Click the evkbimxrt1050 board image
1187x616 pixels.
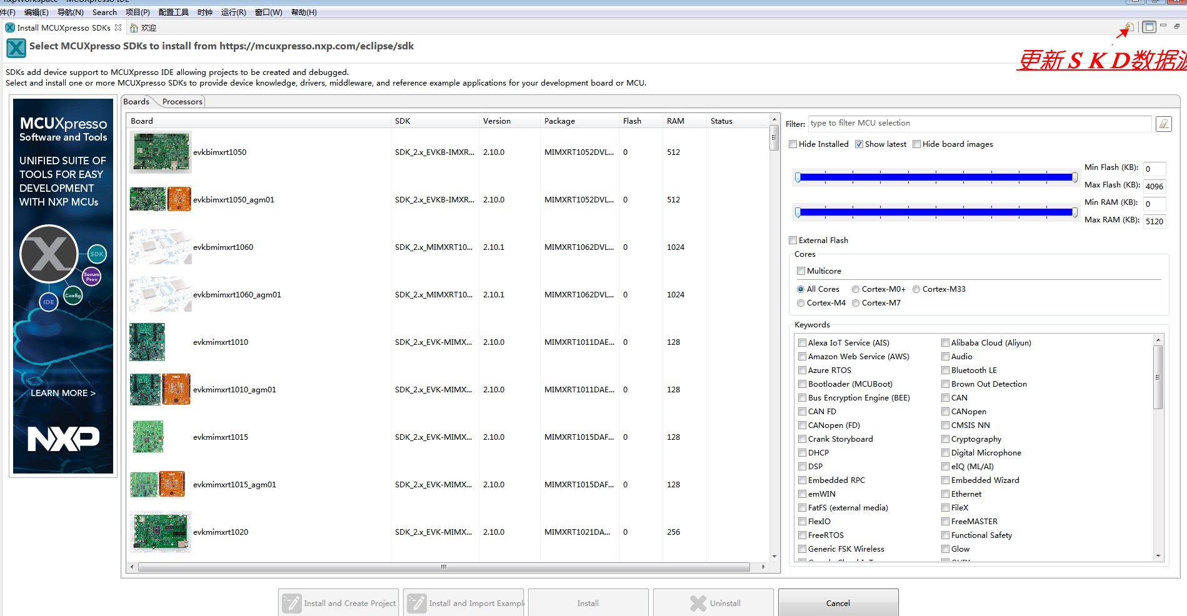pos(160,152)
